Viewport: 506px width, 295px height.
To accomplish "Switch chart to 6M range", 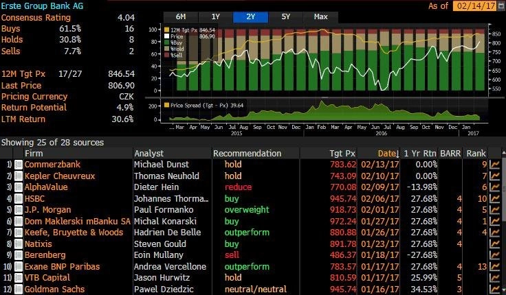I will 181,17.
